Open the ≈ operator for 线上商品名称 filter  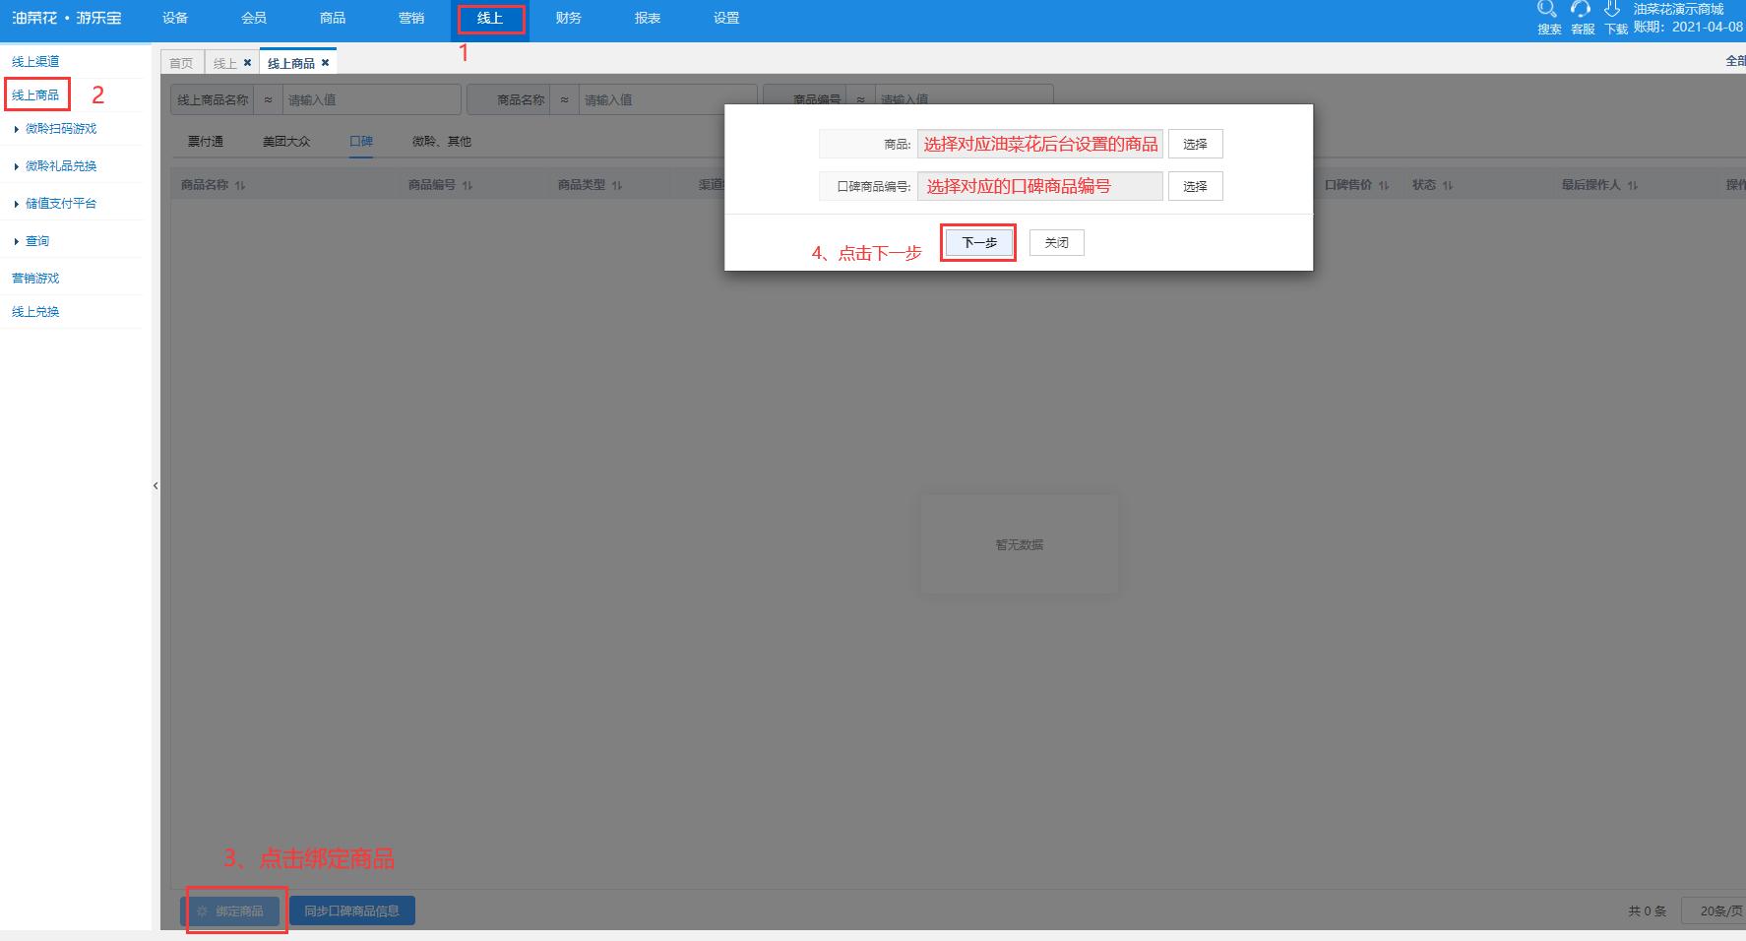coord(268,99)
